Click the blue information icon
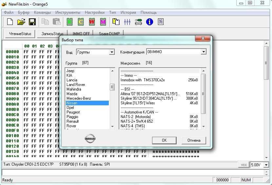Image resolution: width=272 pixels, height=185 pixels. [149, 22]
